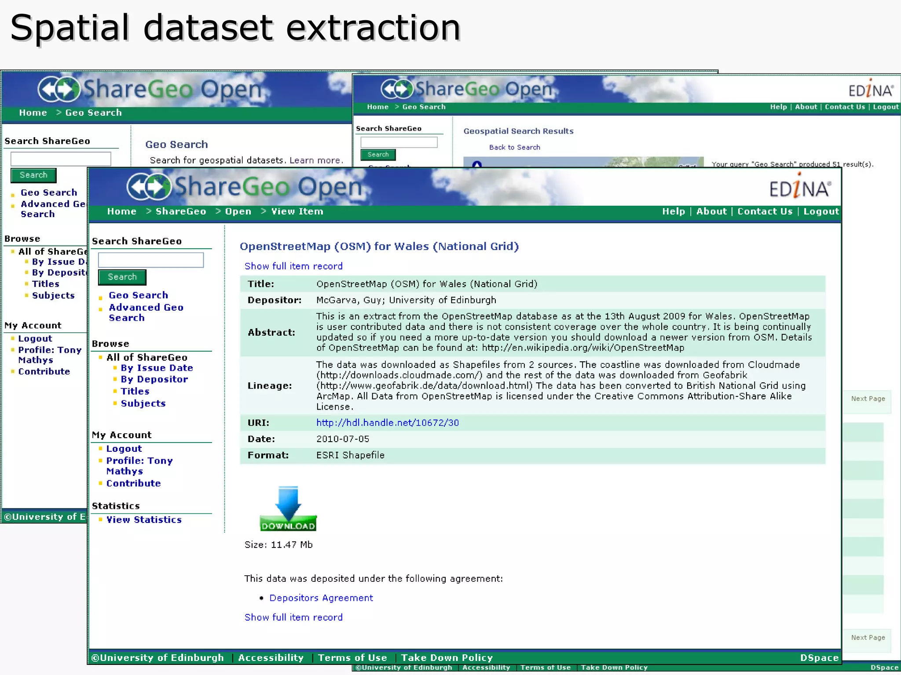Focus search input in Geo Search window
Screen dimensions: 901x675
click(x=61, y=159)
